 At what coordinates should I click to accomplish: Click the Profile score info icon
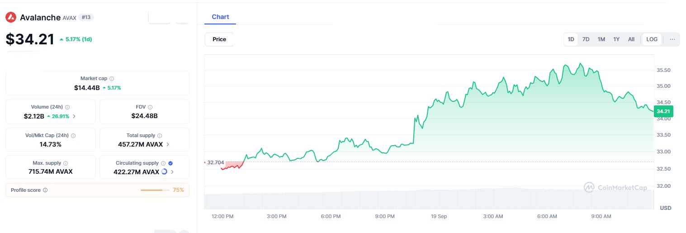click(x=45, y=190)
